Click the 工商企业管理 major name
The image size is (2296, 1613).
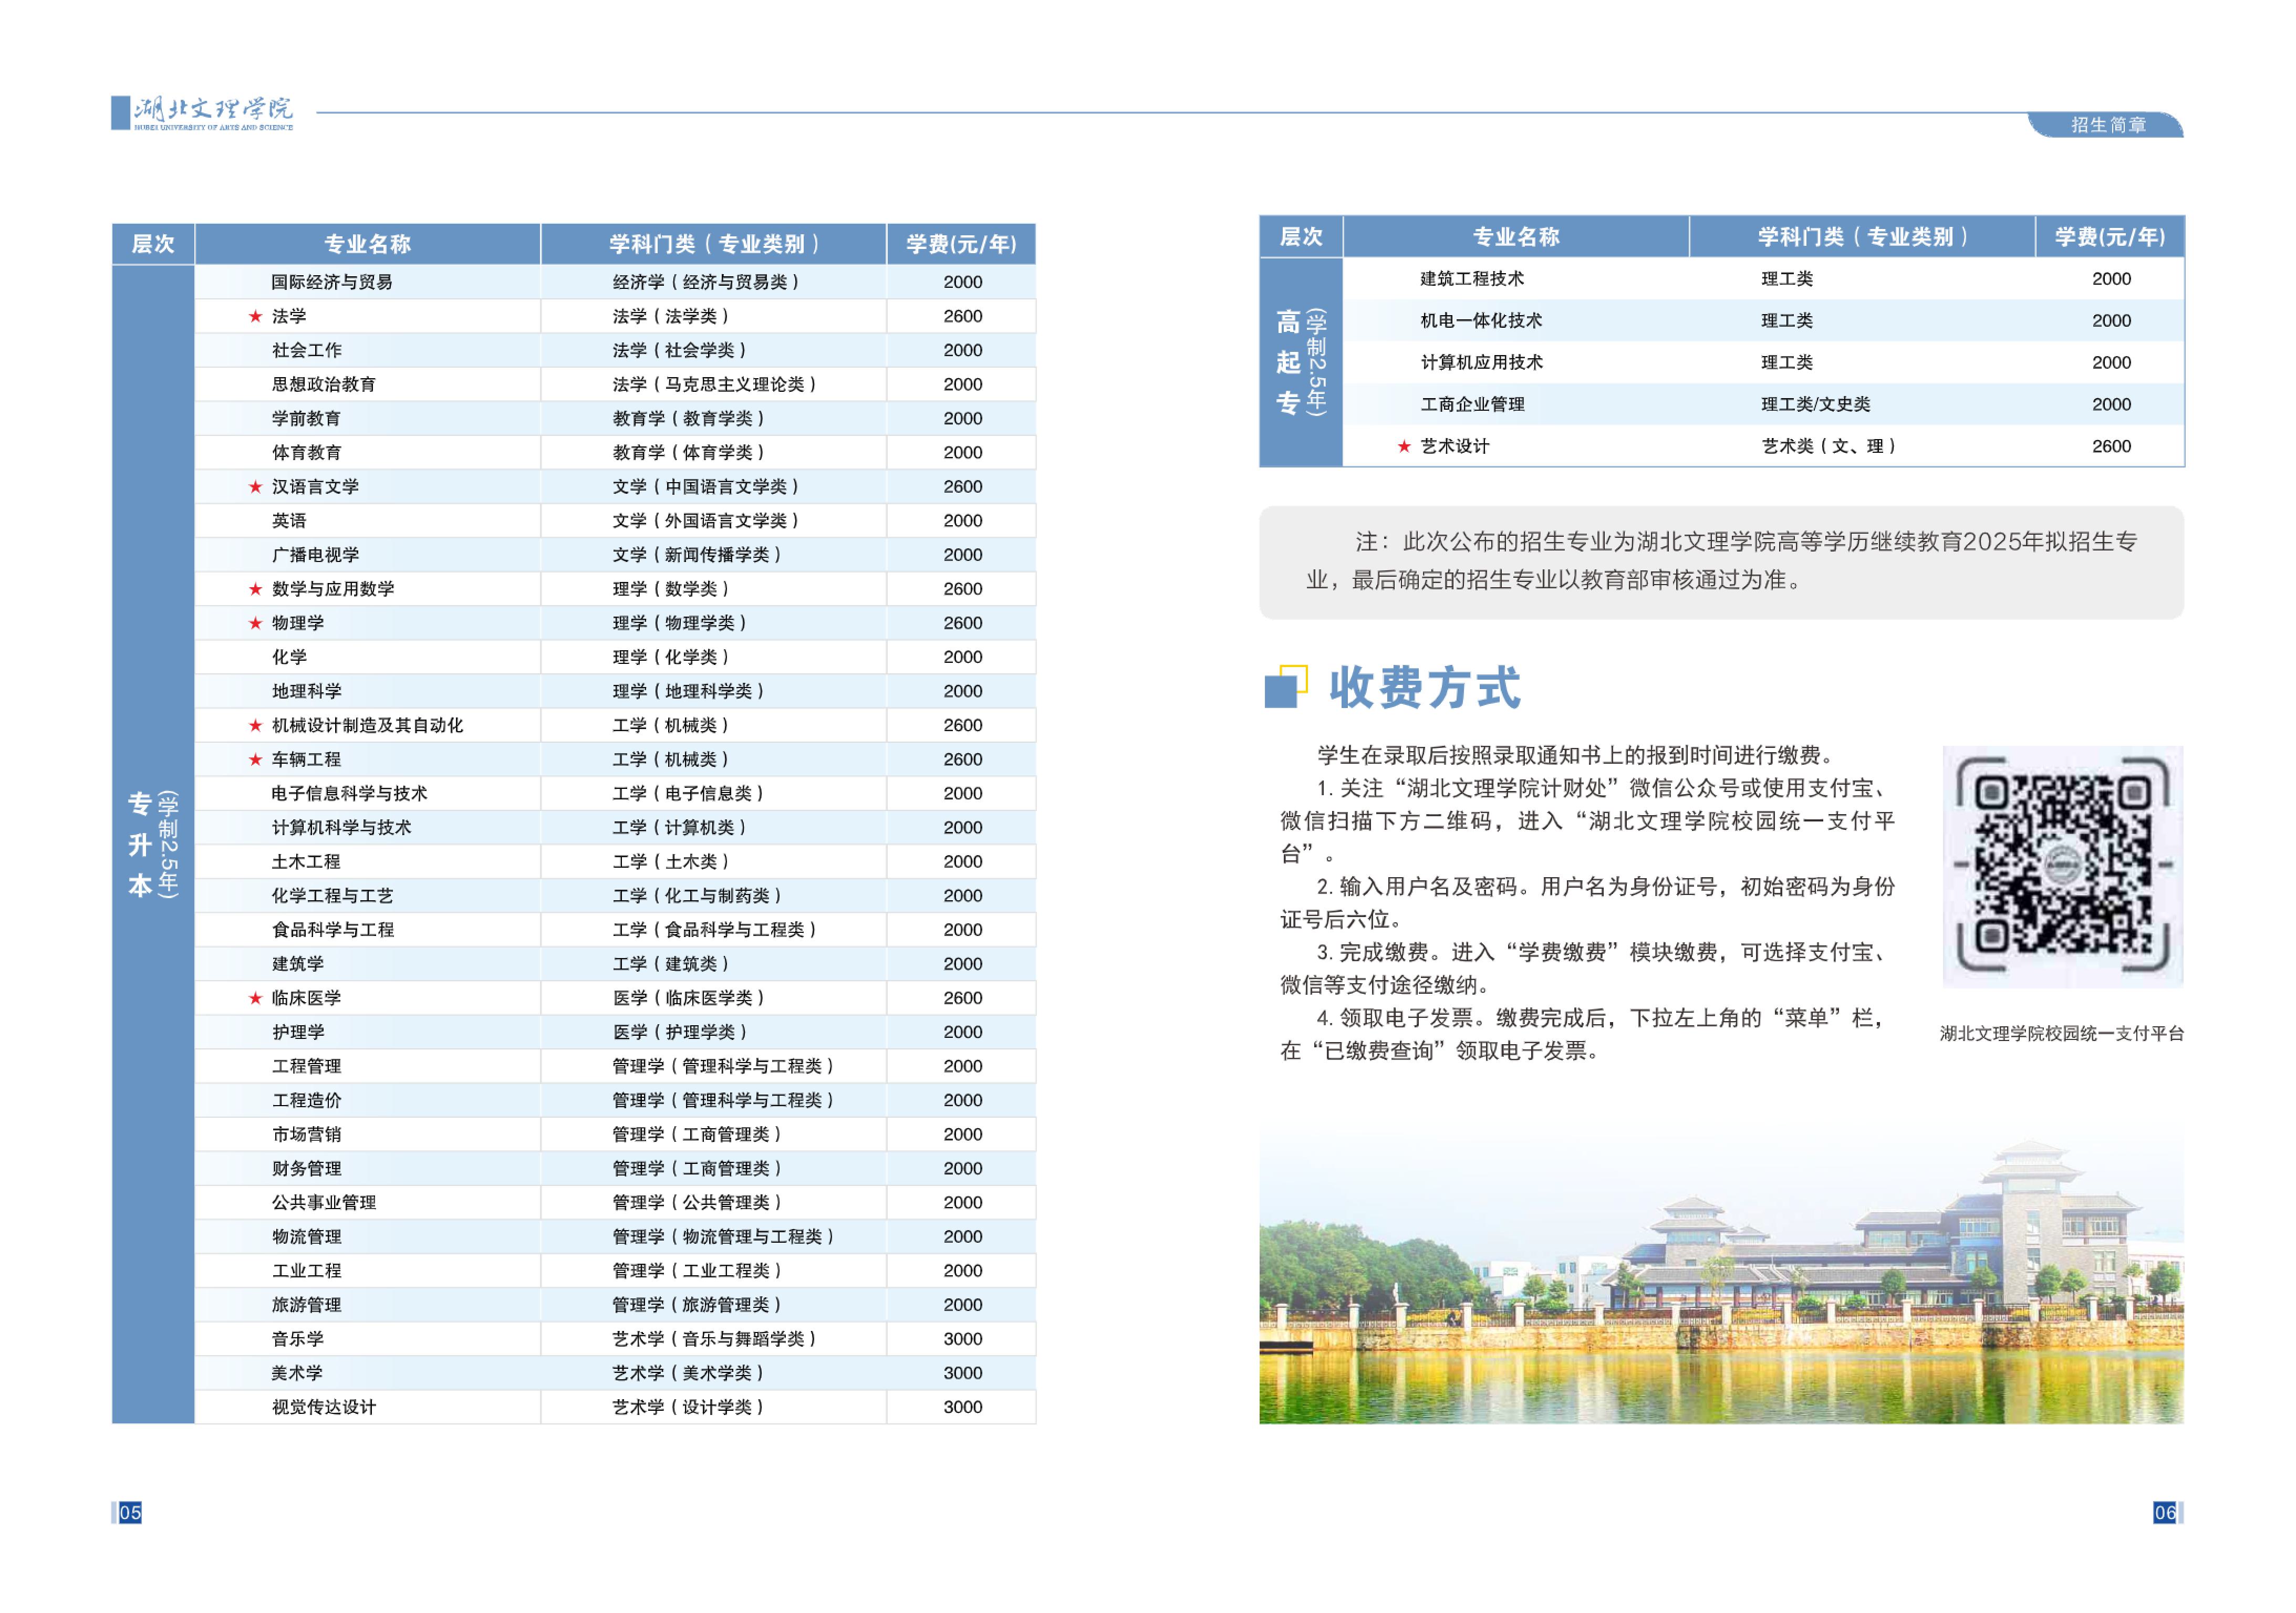(x=1473, y=404)
